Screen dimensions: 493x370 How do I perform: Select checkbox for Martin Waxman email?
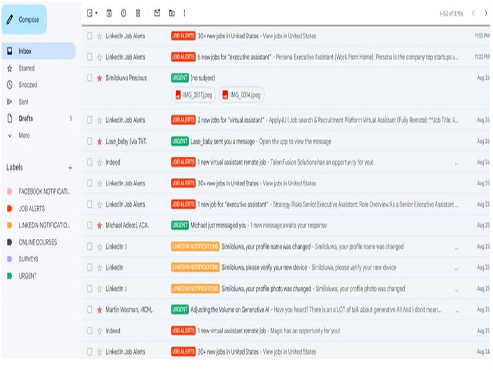[x=90, y=310]
